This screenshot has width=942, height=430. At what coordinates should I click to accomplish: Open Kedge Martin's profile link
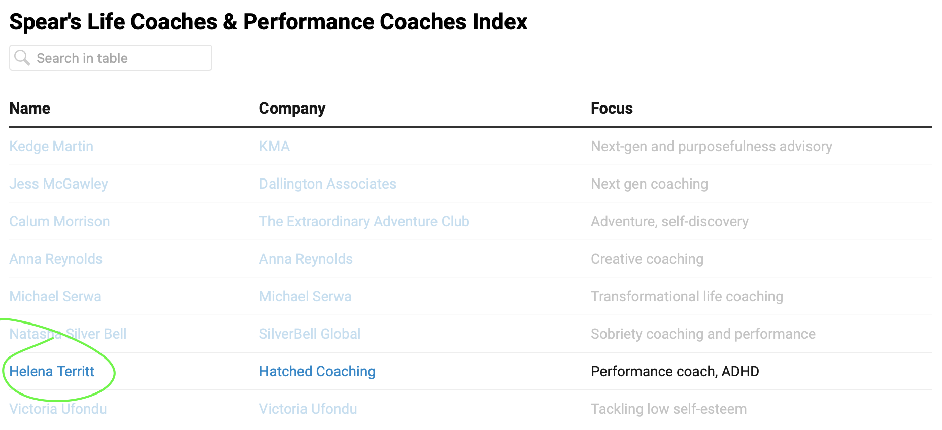(x=51, y=147)
